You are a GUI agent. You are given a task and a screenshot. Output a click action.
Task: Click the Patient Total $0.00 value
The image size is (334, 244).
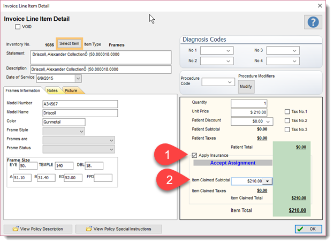point(301,147)
